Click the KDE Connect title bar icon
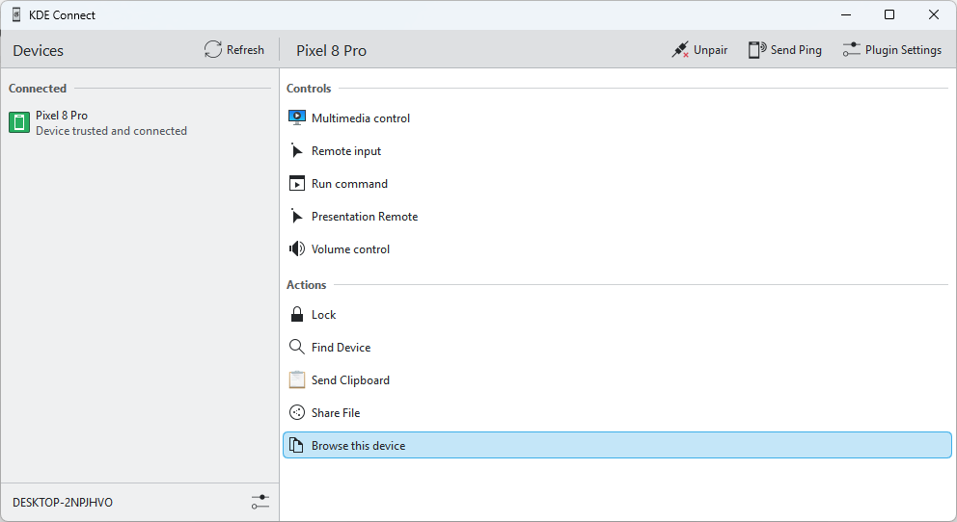Viewport: 957px width, 522px height. (16, 15)
